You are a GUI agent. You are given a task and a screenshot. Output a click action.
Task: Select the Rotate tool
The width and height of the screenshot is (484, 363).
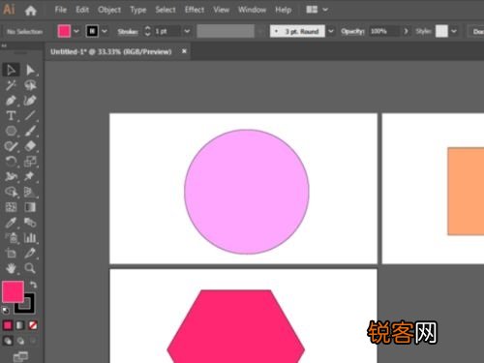(x=11, y=161)
